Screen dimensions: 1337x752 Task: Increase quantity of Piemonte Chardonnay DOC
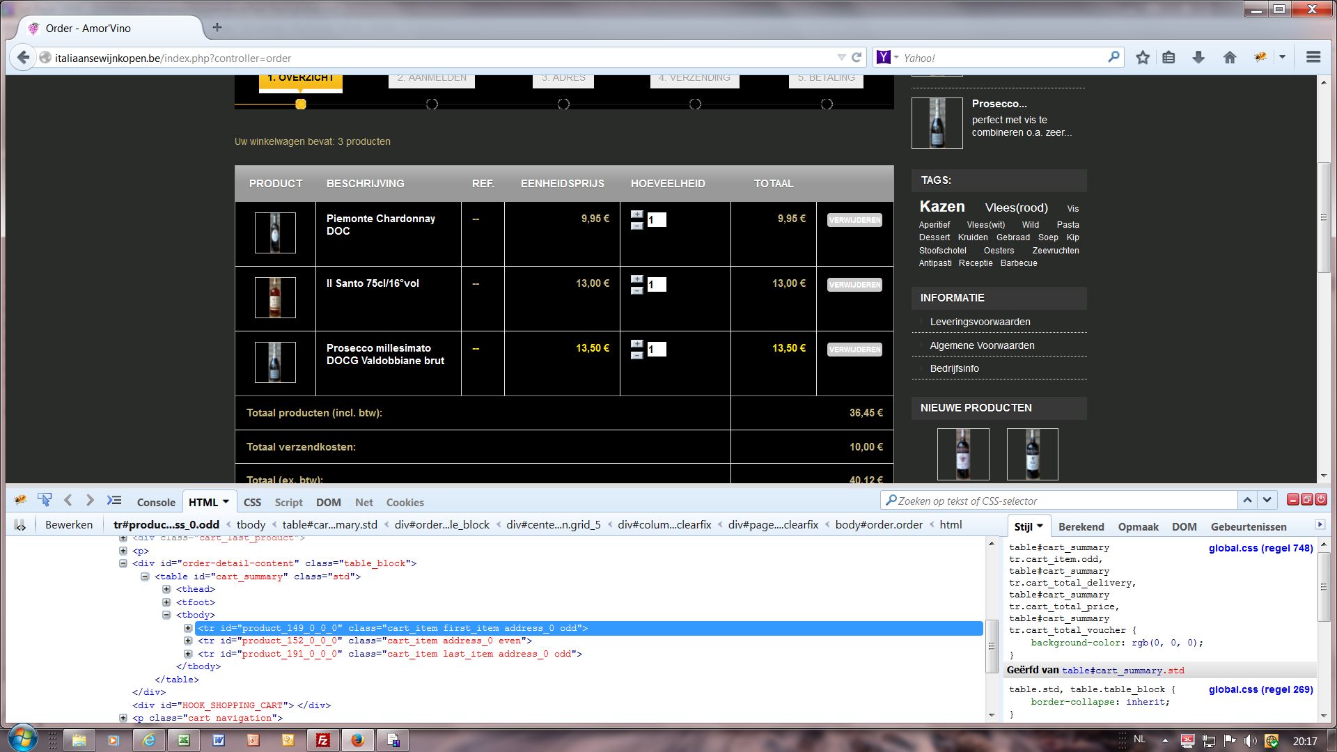pyautogui.click(x=636, y=214)
